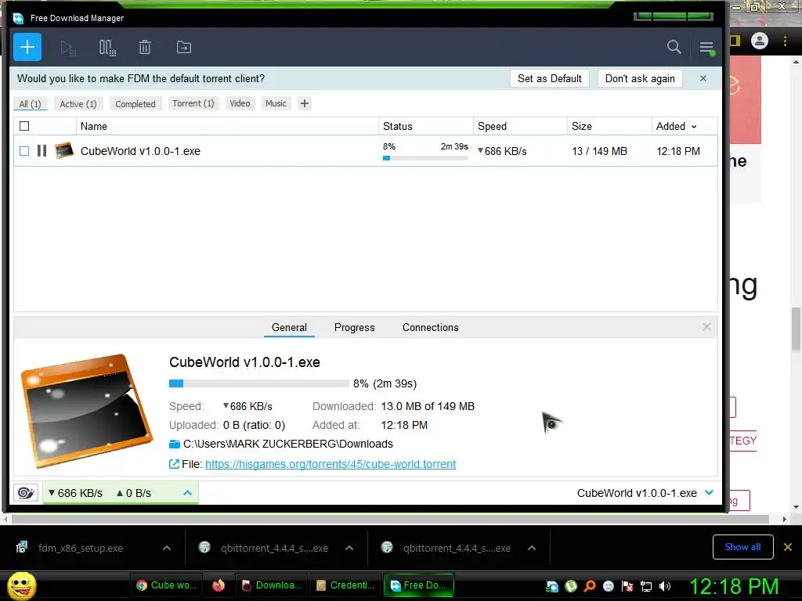
Task: Click fdm_x86_setup.exe file icon in downloads bar
Action: (x=21, y=547)
